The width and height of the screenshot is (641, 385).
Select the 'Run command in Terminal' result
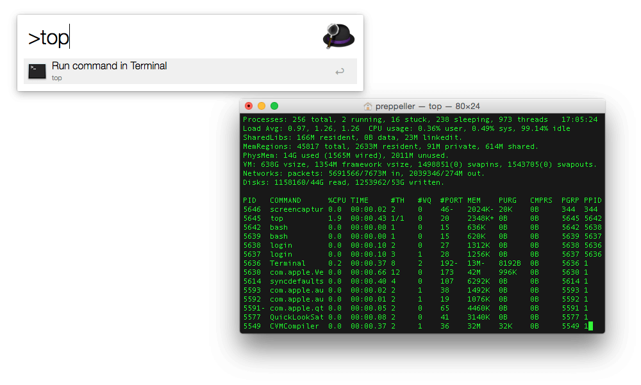pyautogui.click(x=190, y=71)
